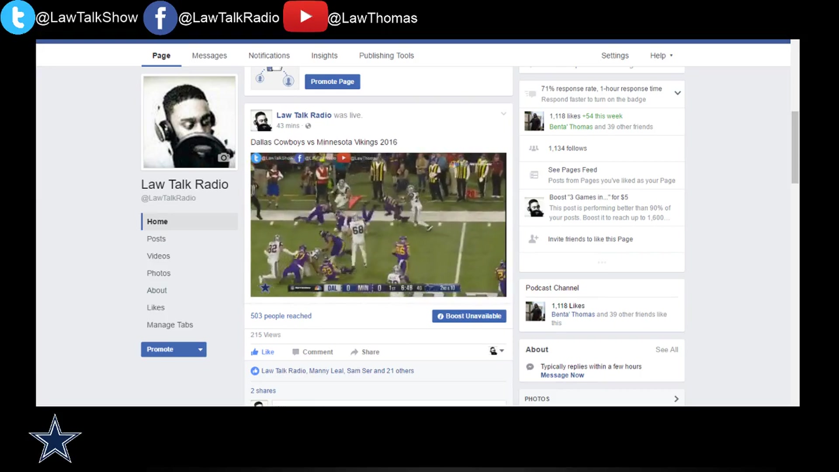Open the Messages tab
The image size is (839, 472).
pos(209,56)
